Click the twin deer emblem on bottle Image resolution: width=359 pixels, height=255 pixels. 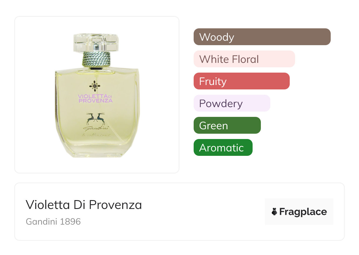pyautogui.click(x=96, y=119)
